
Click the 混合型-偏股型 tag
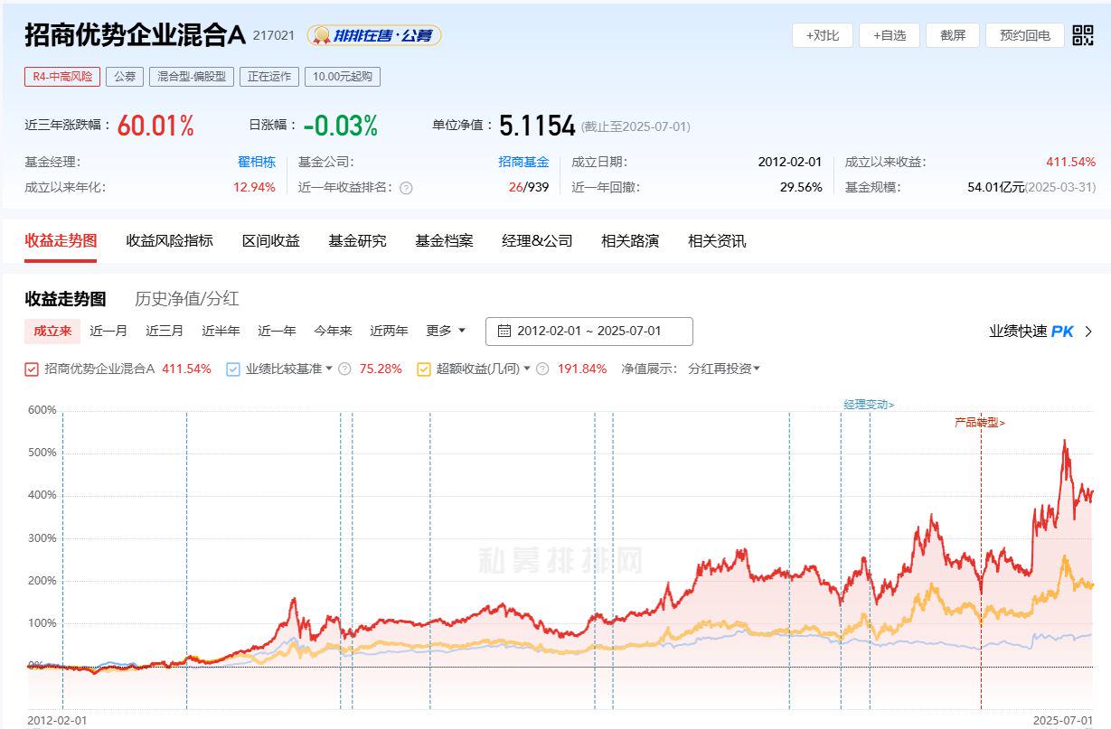click(192, 77)
